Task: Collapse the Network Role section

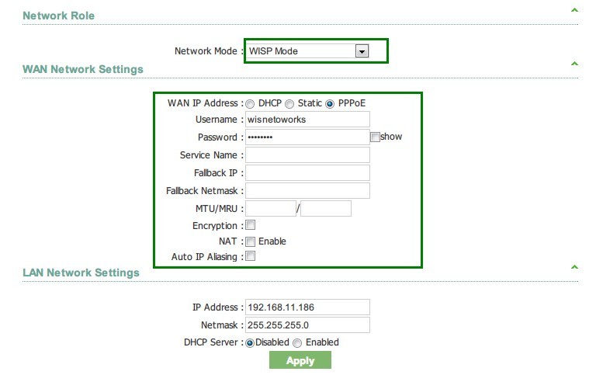Action: click(x=574, y=11)
